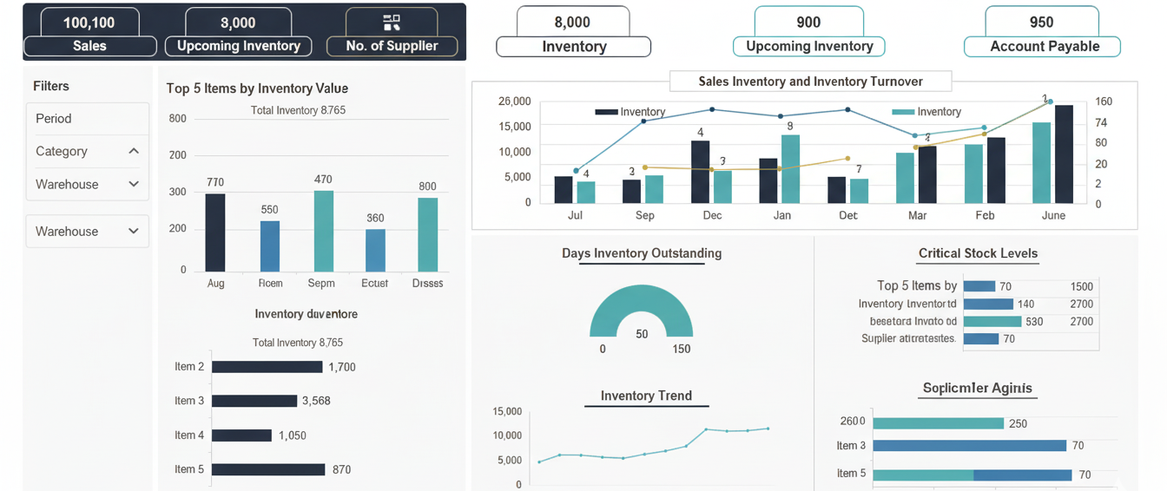Select the Inventory Trend heading
Screen dimensions: 1167x491
(646, 396)
